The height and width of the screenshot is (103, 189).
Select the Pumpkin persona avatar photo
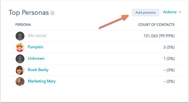[x=20, y=47]
